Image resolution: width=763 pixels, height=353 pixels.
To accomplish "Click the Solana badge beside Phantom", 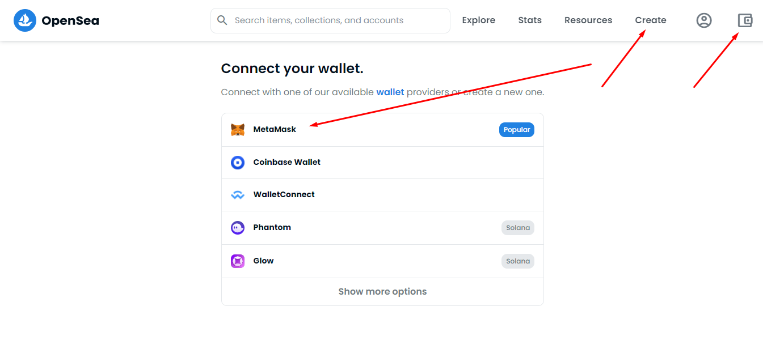I will tap(518, 228).
